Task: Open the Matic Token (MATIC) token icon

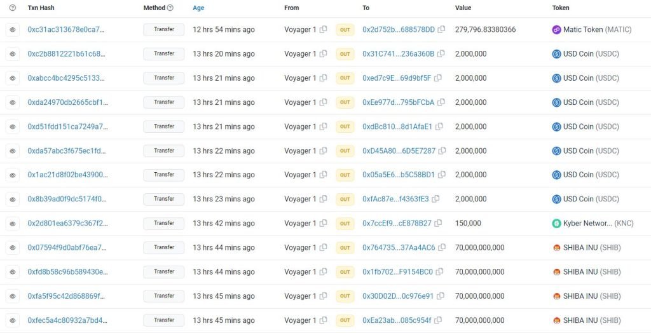Action: (556, 30)
